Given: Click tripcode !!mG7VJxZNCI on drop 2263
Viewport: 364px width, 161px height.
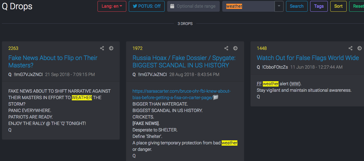Looking at the screenshot, I should point(28,74).
